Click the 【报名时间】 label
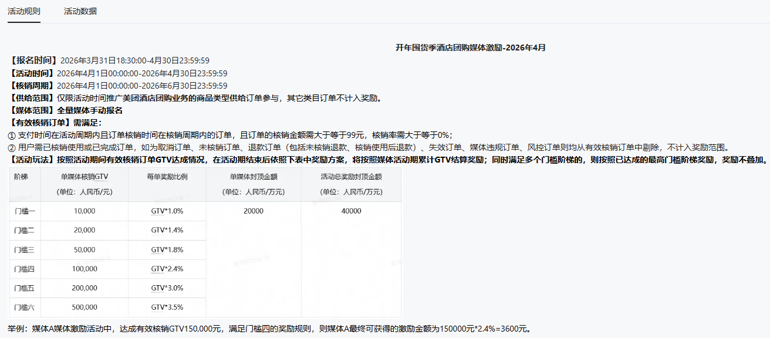770x338 pixels. (x=33, y=60)
